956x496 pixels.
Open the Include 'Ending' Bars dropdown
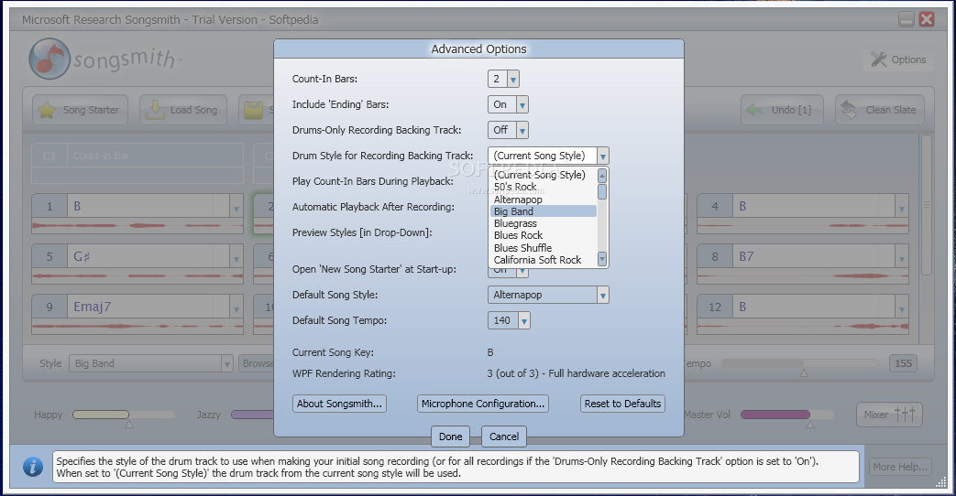(522, 104)
